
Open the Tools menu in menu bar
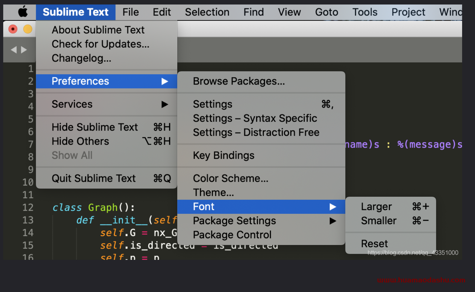click(365, 12)
